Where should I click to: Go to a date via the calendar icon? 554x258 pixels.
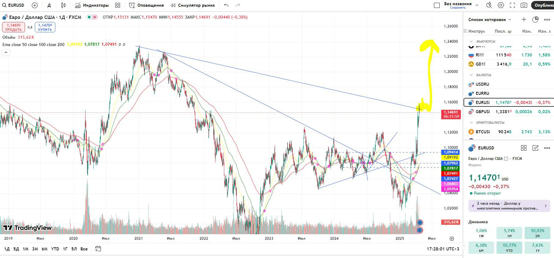(x=98, y=249)
